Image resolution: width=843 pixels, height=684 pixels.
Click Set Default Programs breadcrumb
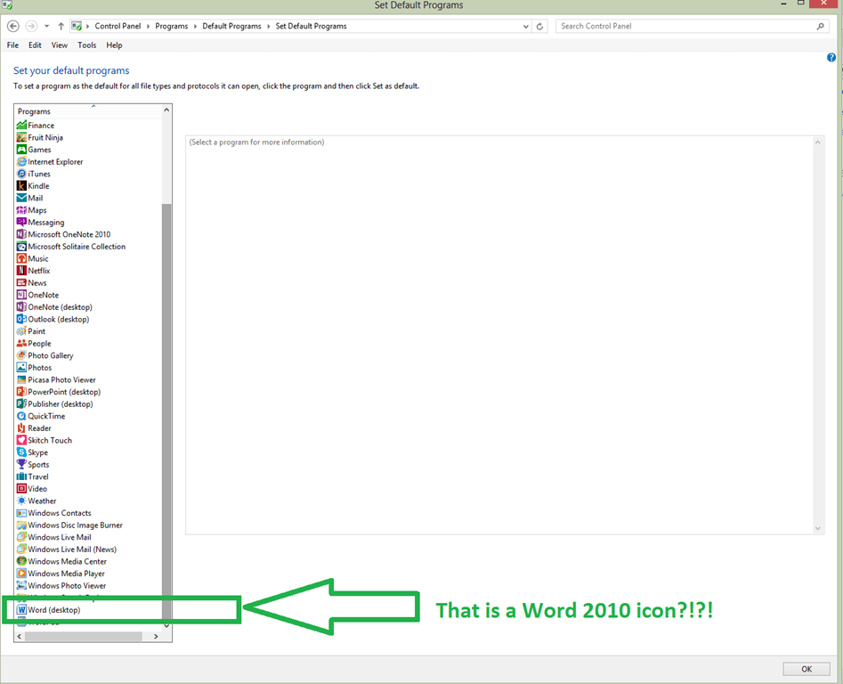[311, 26]
